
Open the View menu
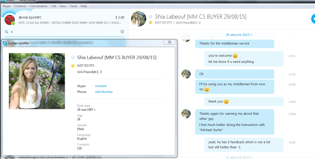pos(63,6)
